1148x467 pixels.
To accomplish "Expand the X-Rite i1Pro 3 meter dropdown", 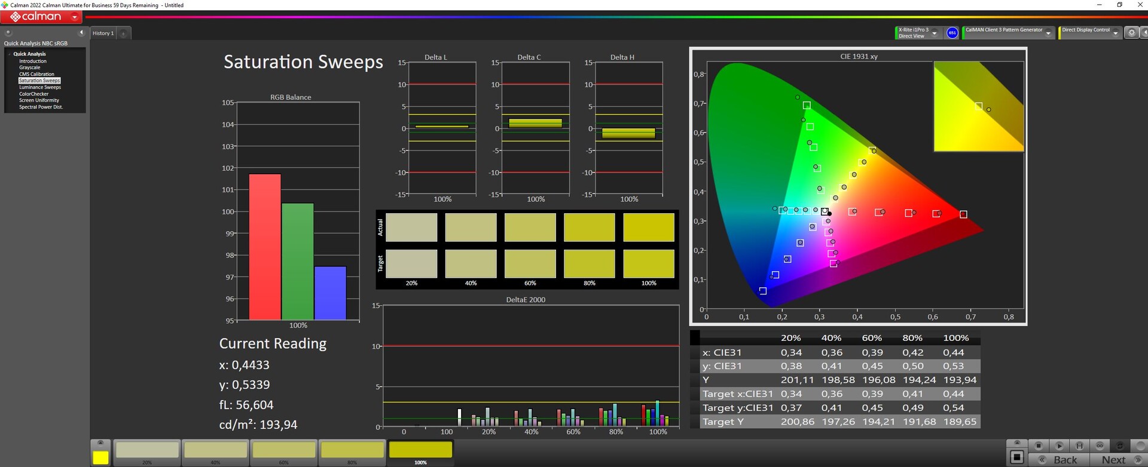I will pyautogui.click(x=935, y=33).
